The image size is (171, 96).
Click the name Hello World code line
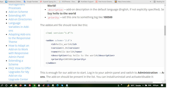67,52
